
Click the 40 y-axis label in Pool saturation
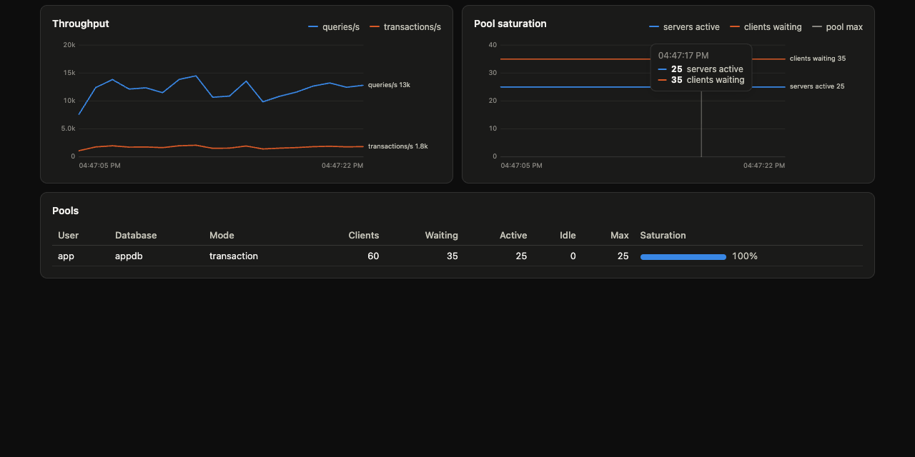pos(493,45)
